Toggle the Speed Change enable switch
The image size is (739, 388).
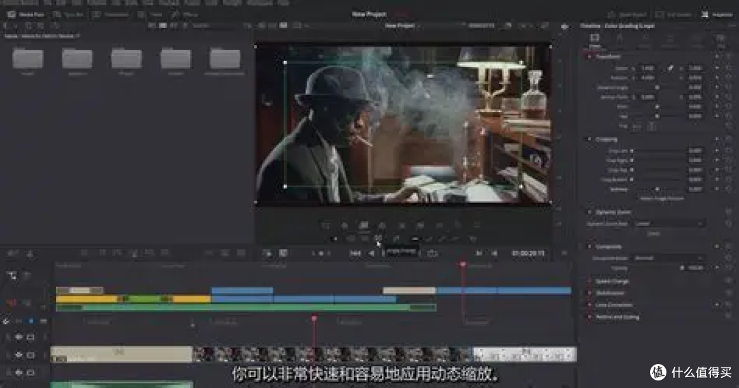589,281
